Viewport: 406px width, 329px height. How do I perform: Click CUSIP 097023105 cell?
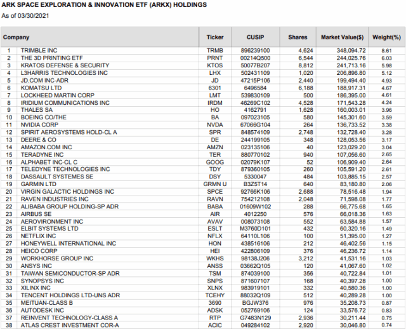[x=255, y=117]
